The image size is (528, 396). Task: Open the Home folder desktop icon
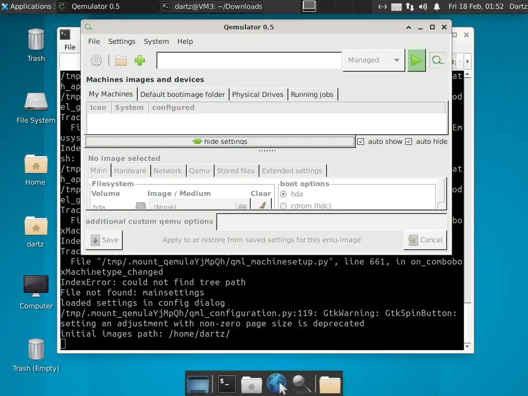(36, 170)
